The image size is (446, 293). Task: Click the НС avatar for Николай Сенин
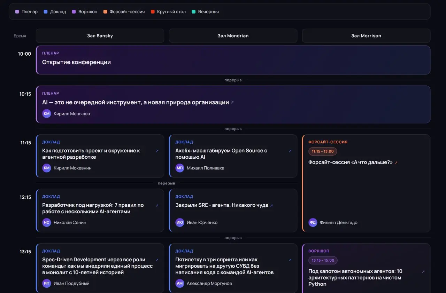coord(47,223)
